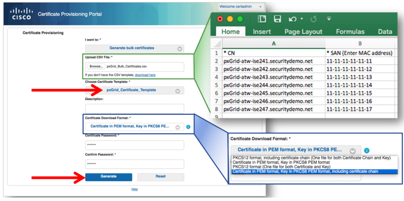This screenshot has height=201, width=404.
Task: Click the 'Certificate Provisioning Portal' header title
Action: 70,14
